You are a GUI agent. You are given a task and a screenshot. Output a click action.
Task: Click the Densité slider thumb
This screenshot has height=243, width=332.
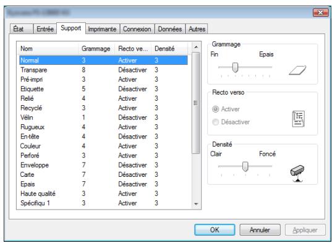point(245,166)
